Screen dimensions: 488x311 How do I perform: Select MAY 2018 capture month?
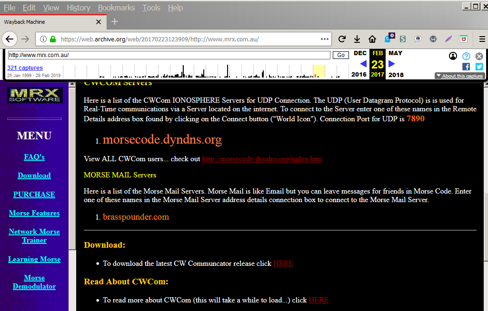(x=396, y=64)
